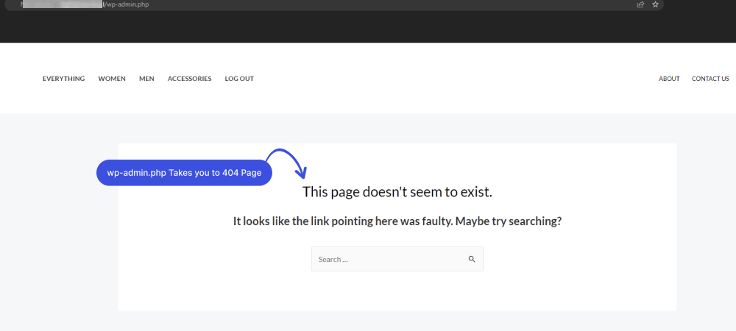
Task: Open the CONTACT US page
Action: point(710,79)
